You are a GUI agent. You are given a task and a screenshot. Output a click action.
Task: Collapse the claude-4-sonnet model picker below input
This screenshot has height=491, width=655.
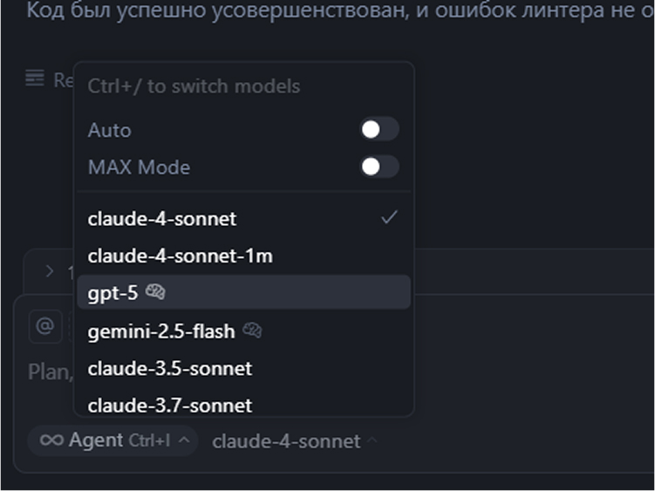coord(295,441)
